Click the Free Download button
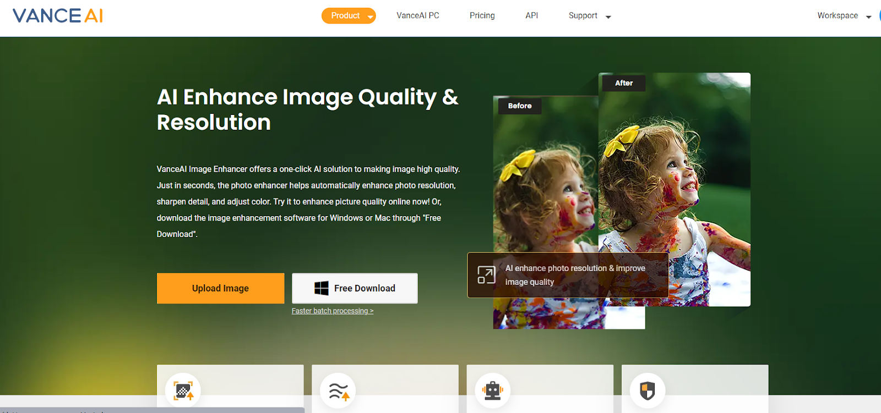 355,288
